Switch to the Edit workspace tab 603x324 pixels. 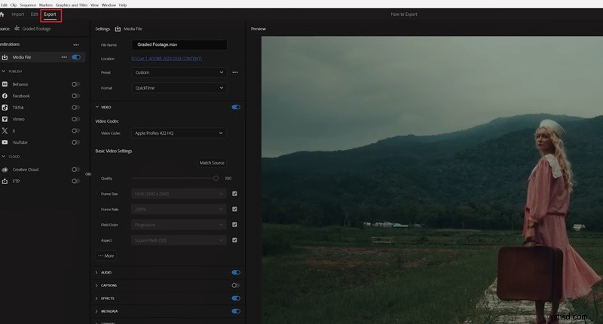coord(34,14)
